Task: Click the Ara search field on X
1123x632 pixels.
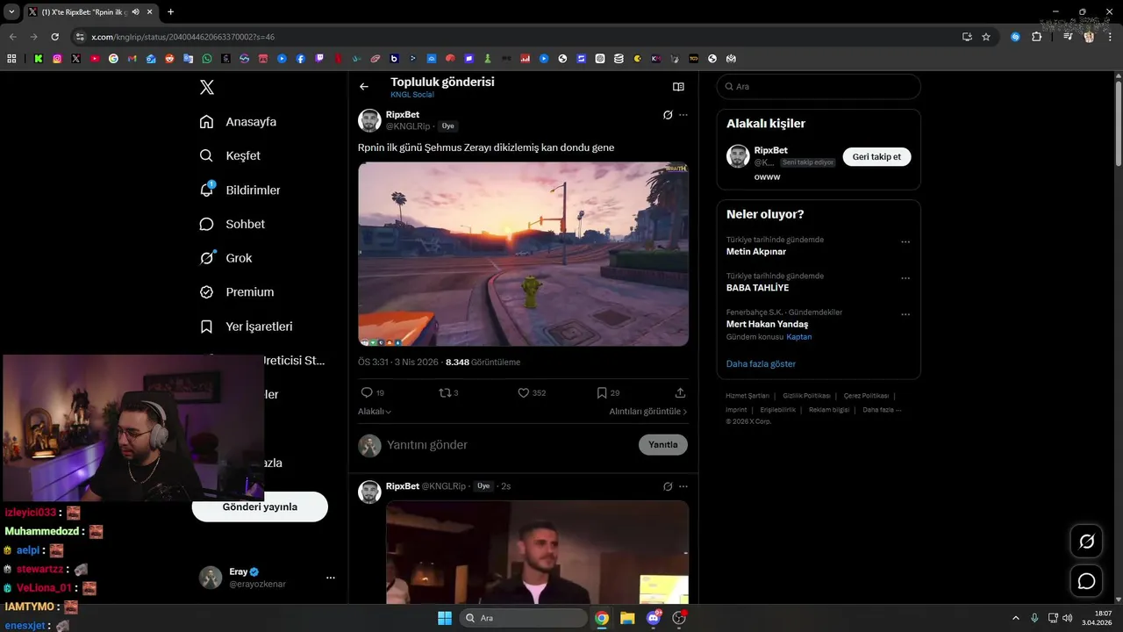Action: [819, 87]
